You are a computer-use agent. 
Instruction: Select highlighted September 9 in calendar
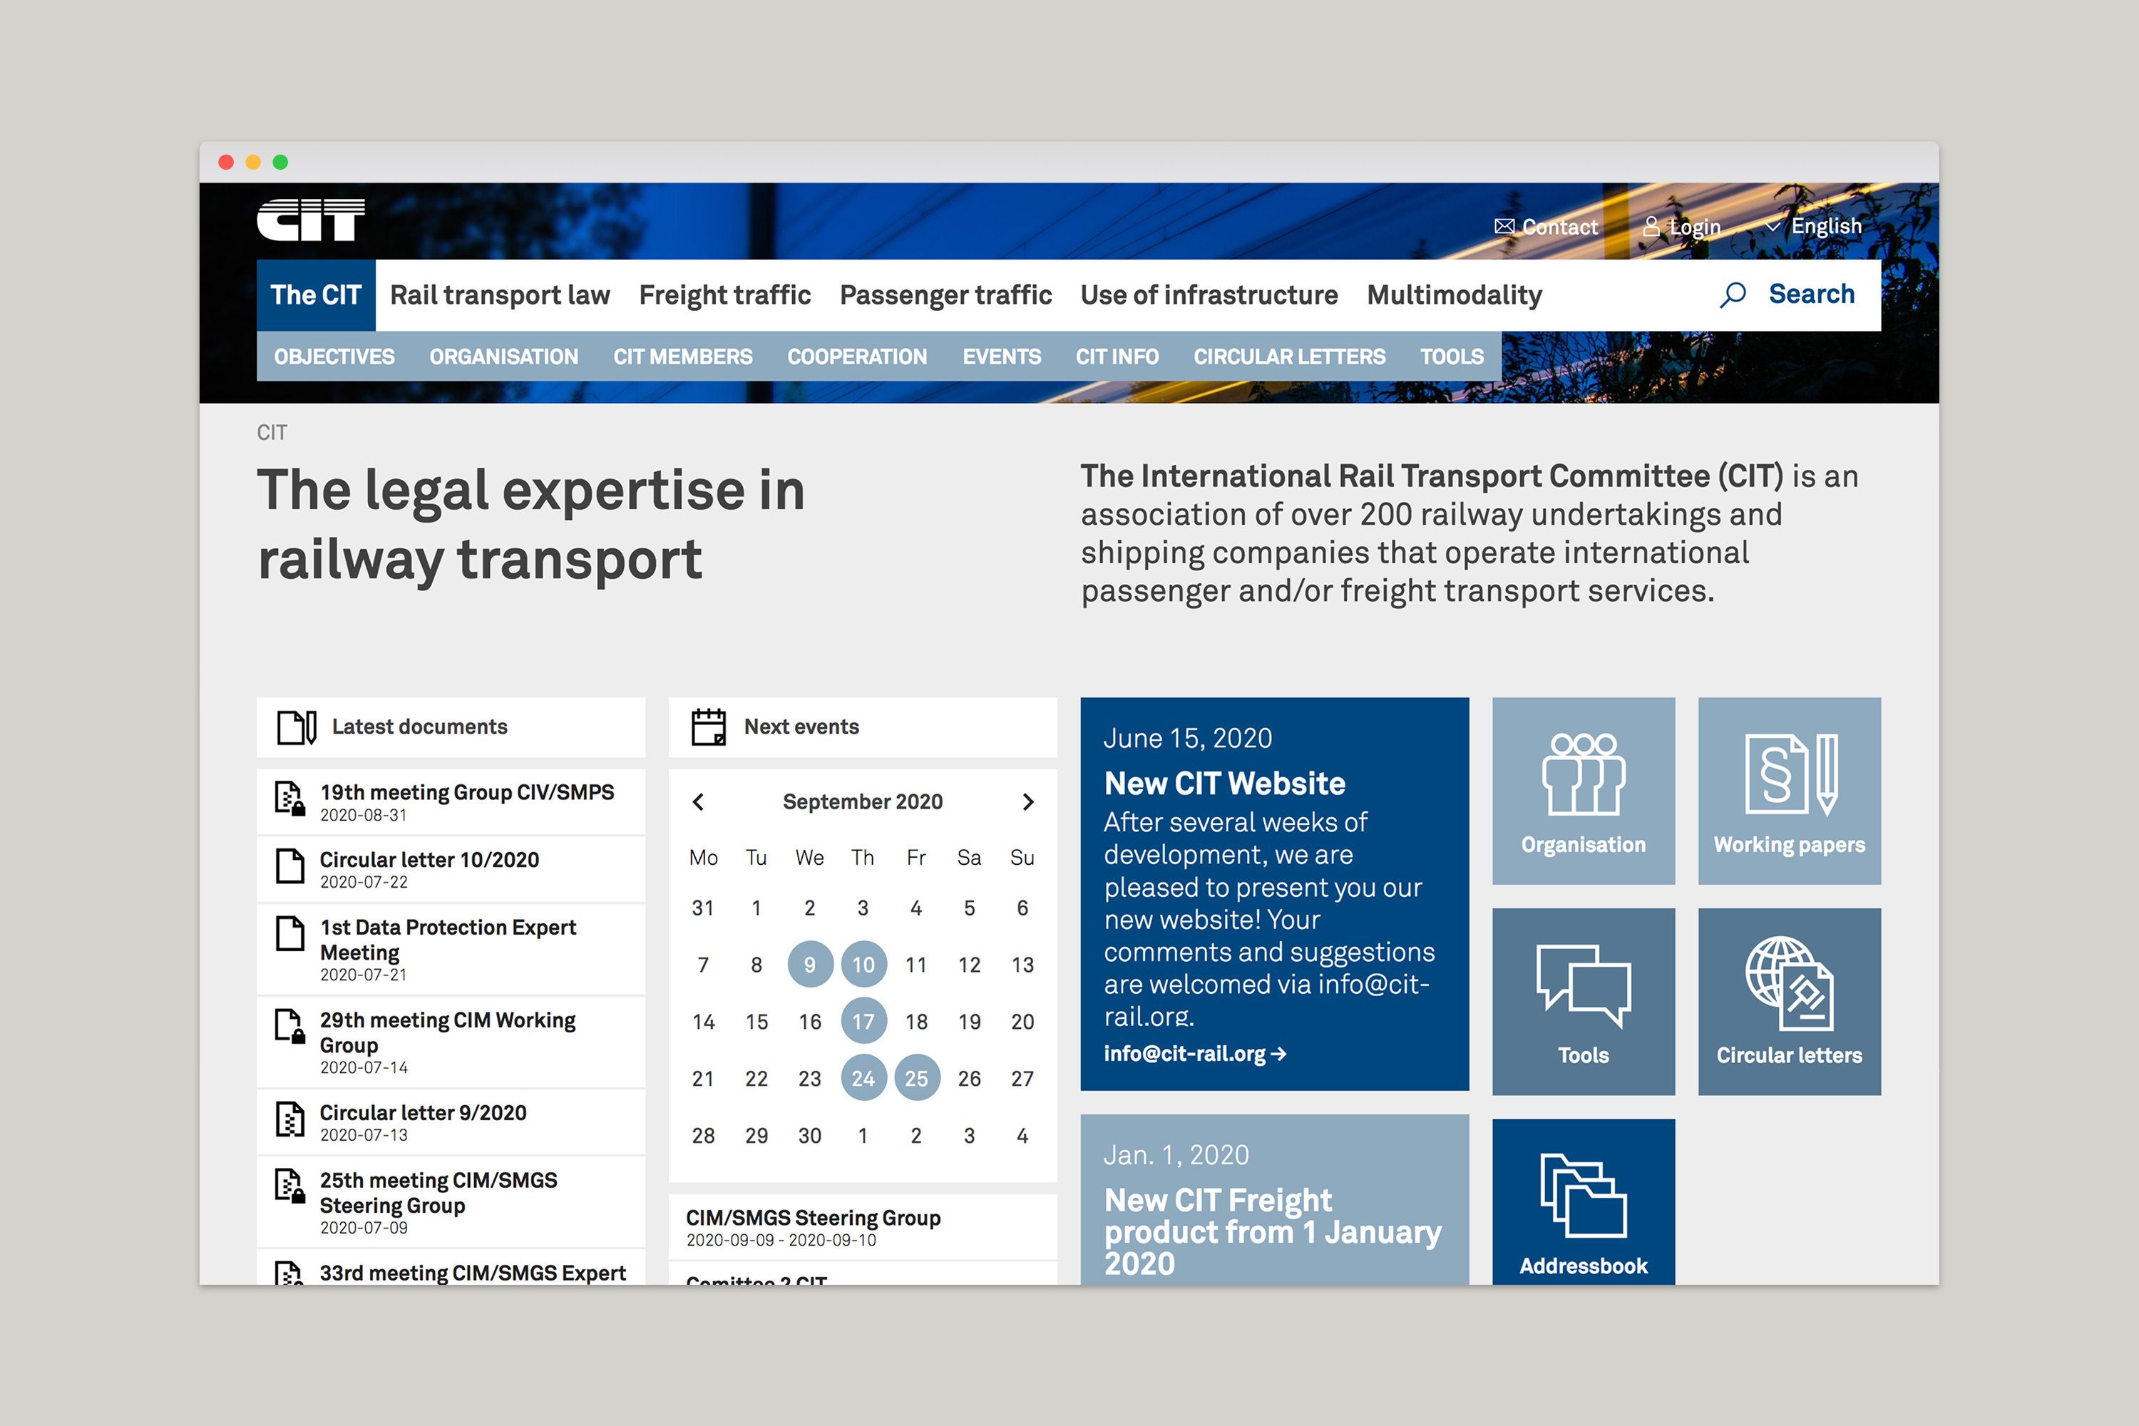(809, 964)
